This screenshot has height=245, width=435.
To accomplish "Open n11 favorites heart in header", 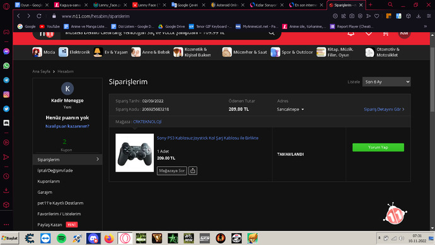I will click(x=368, y=34).
